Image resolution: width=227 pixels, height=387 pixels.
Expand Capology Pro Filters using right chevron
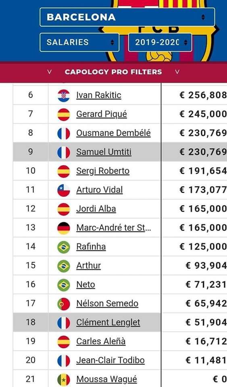coord(177,72)
